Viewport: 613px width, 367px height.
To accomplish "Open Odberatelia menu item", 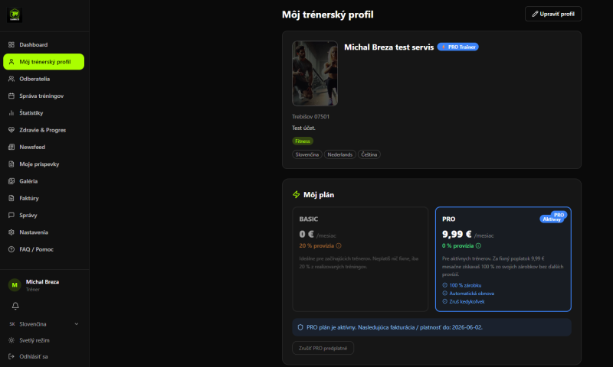I will 44,79.
